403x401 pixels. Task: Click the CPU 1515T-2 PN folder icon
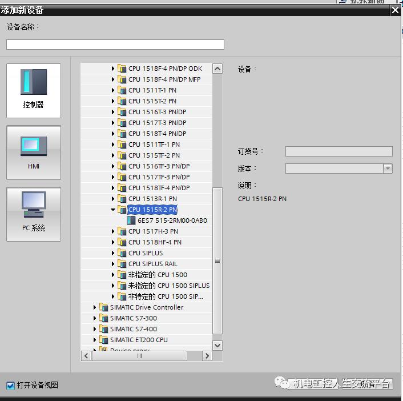tap(122, 101)
